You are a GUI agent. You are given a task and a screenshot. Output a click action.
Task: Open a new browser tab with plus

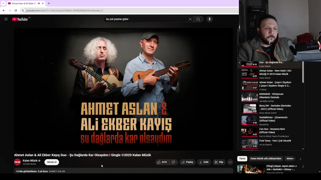[49, 3]
